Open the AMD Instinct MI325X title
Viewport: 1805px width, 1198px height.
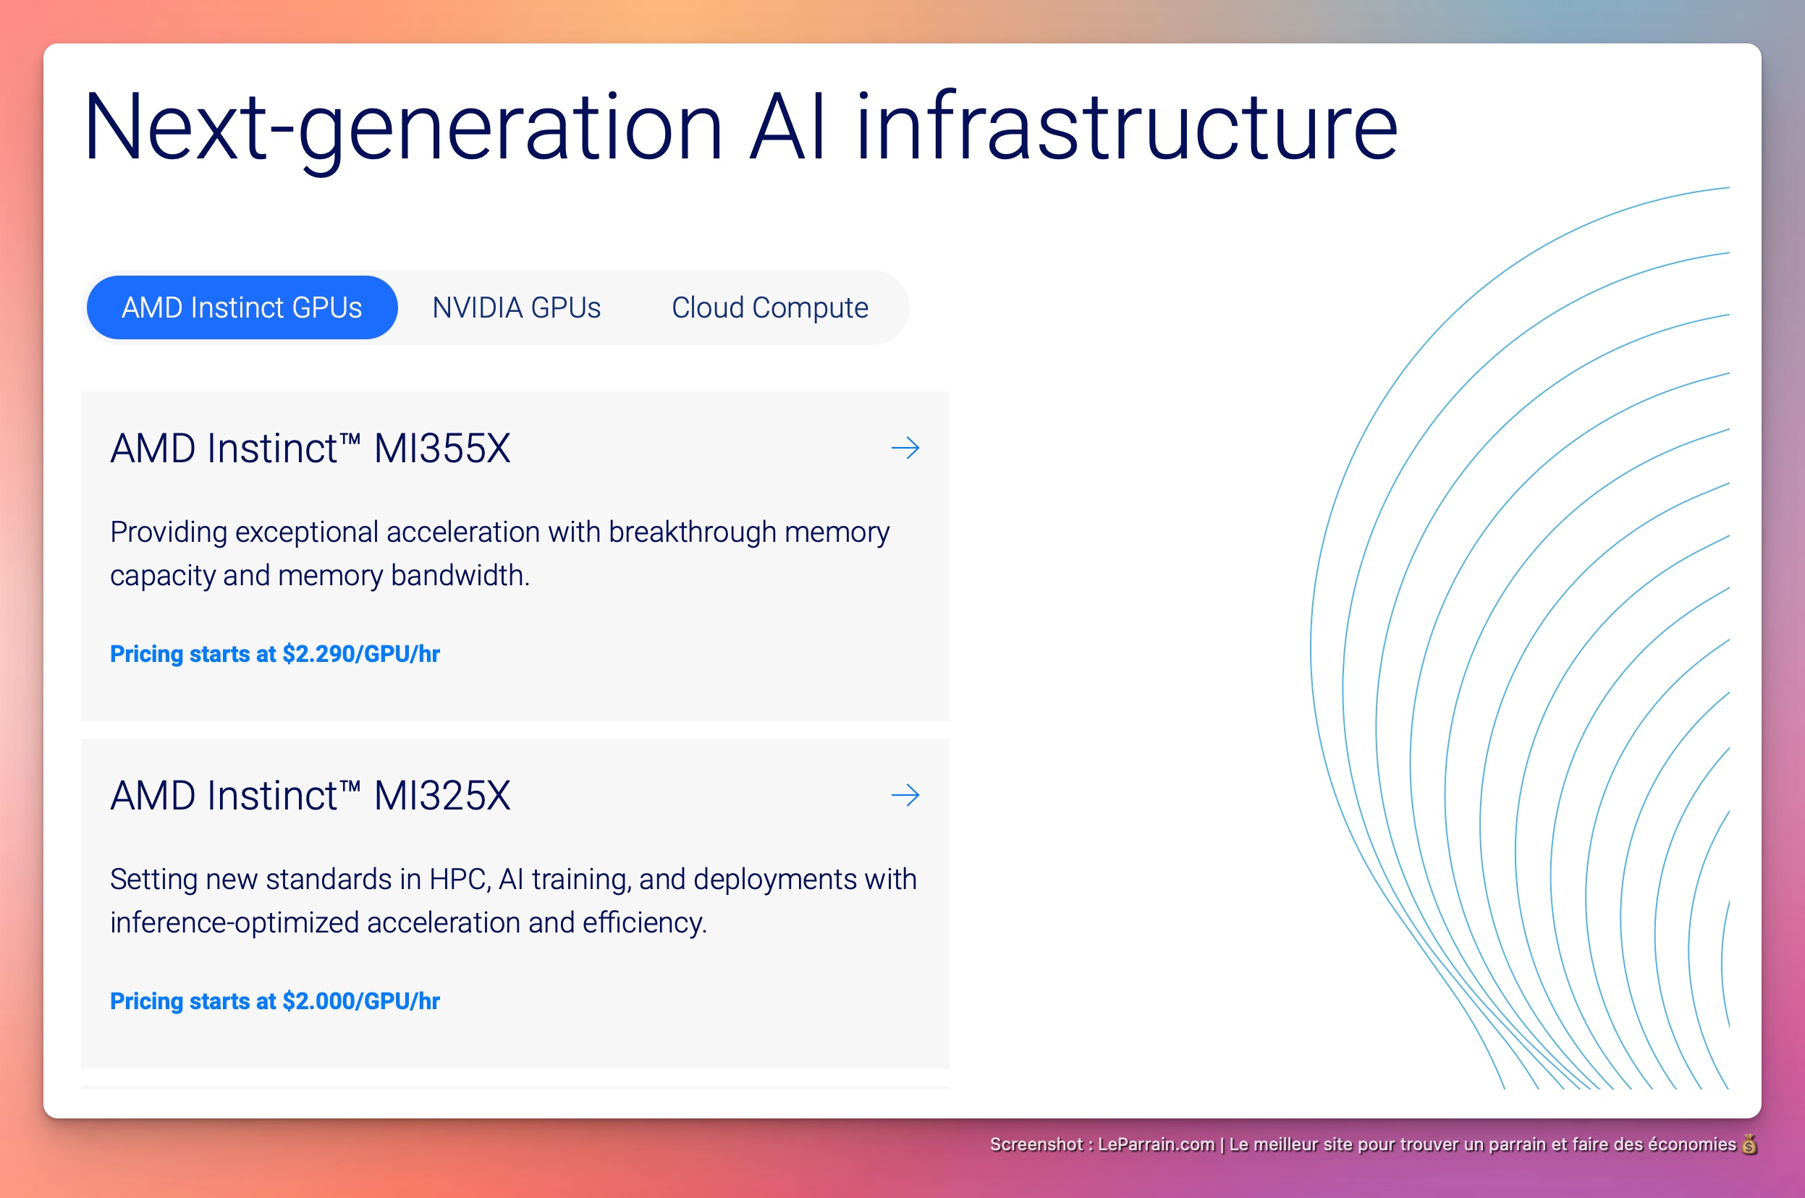tap(310, 796)
